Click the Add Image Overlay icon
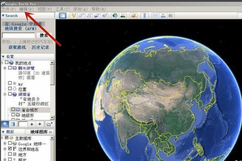This screenshot has height=161, width=242. [97, 16]
